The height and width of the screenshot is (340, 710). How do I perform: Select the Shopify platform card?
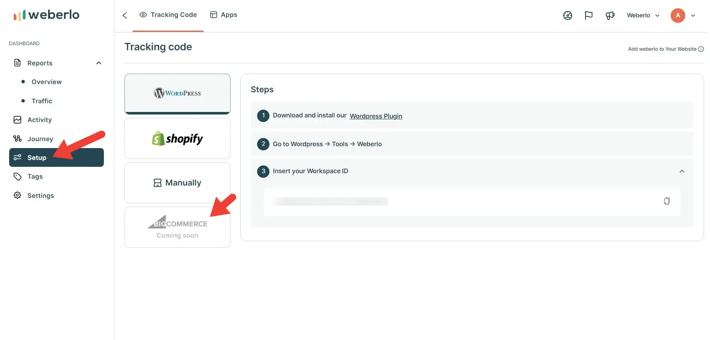(177, 138)
